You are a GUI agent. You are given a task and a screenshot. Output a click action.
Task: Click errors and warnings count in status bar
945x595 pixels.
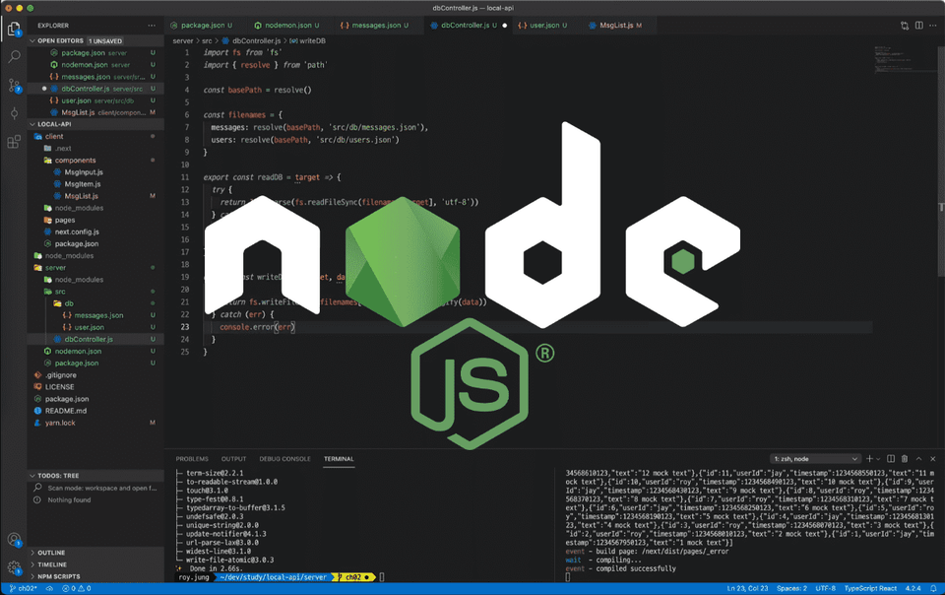[77, 588]
